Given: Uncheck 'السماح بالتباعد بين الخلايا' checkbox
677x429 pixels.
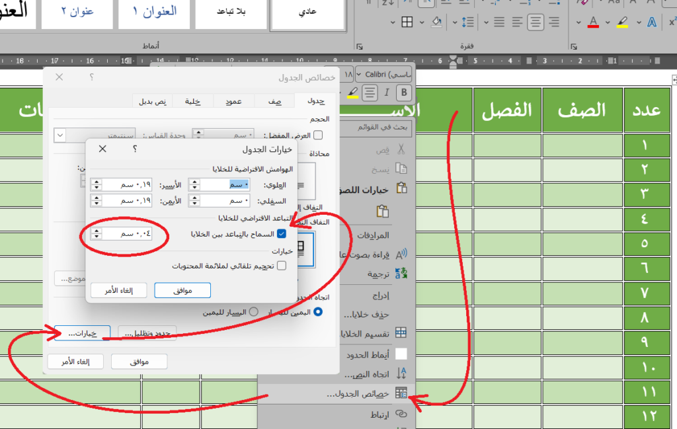Looking at the screenshot, I should [x=282, y=234].
